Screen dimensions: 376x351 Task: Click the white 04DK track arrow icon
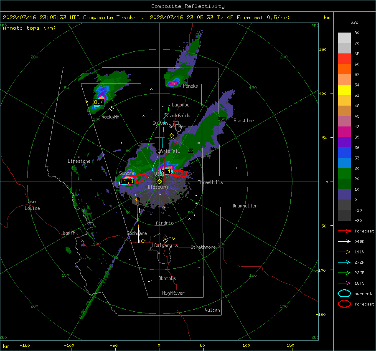coord(344,241)
